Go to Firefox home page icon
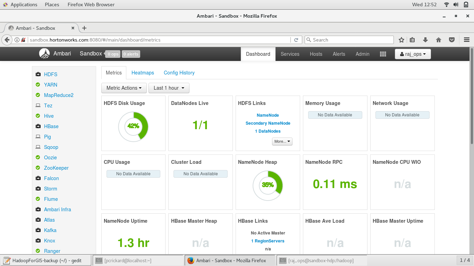This screenshot has width=474, height=266. click(439, 40)
